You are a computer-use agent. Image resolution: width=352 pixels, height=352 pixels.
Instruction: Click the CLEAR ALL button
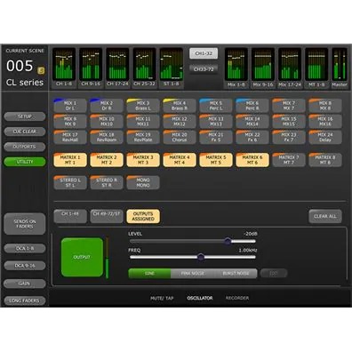pyautogui.click(x=325, y=216)
